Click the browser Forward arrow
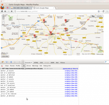 [x=8, y=11]
